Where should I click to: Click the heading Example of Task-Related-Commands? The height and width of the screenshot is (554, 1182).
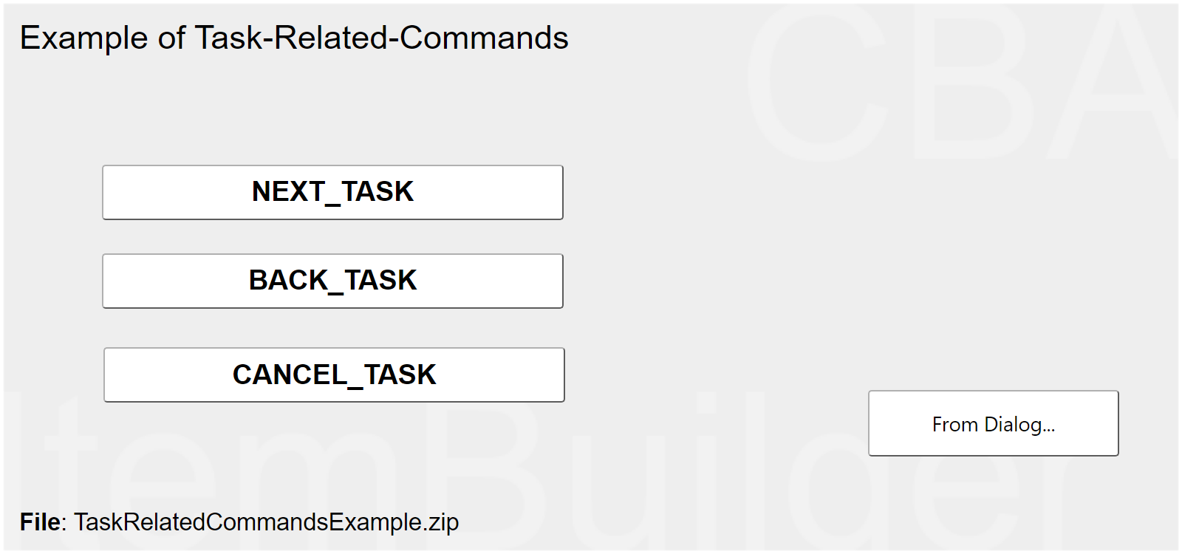(294, 38)
